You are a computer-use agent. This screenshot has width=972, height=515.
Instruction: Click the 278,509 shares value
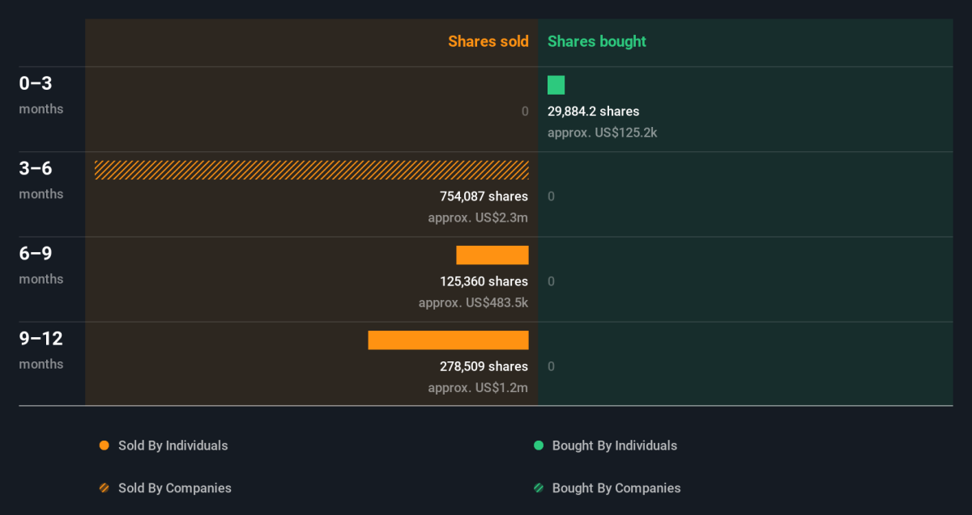tap(484, 366)
